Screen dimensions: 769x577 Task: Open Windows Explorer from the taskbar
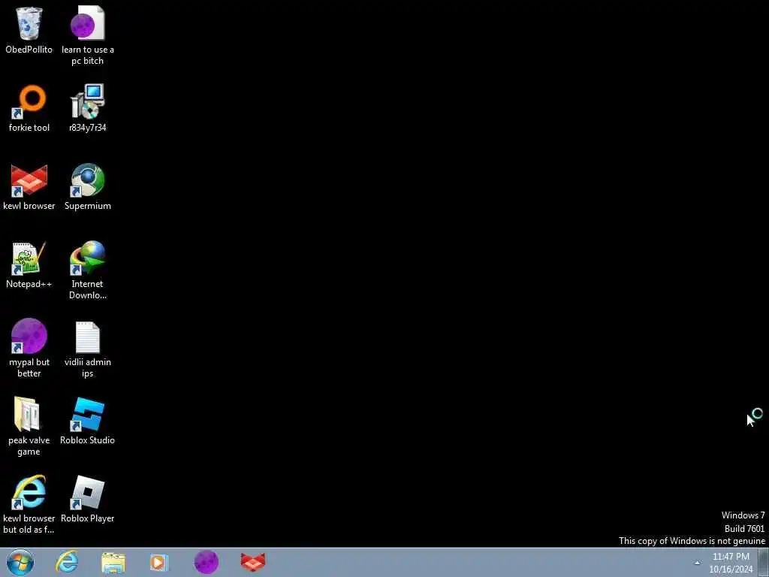pyautogui.click(x=113, y=563)
